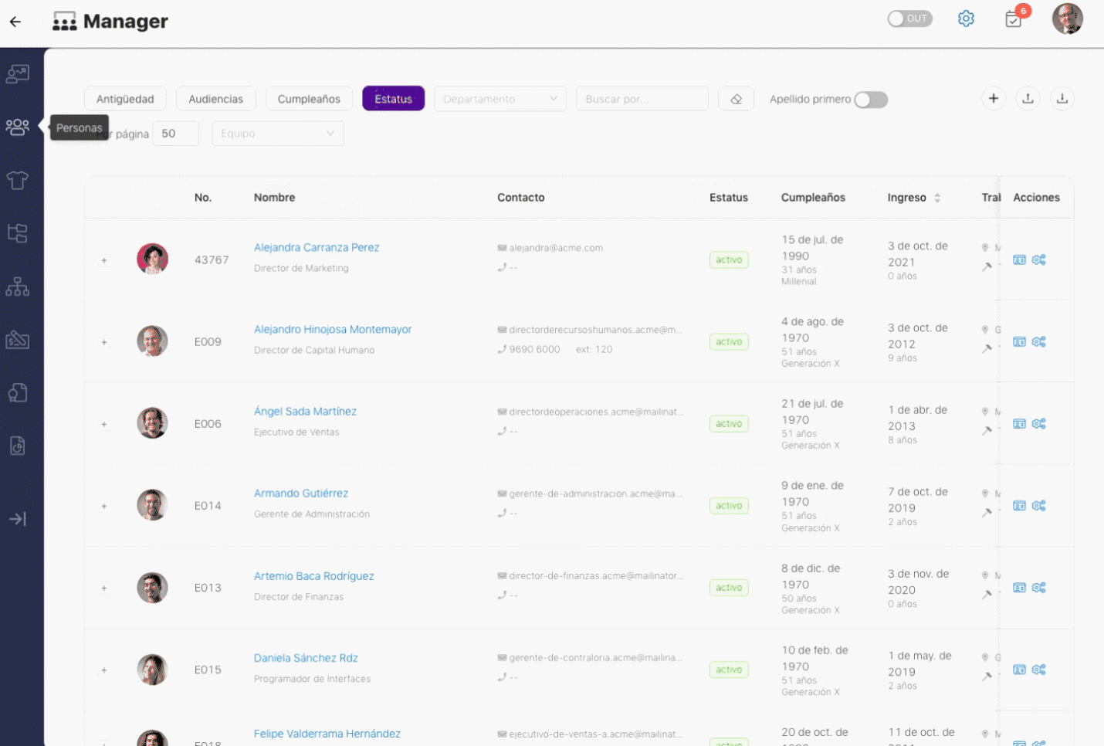
Task: Click the Buscar por search field
Action: [x=642, y=99]
